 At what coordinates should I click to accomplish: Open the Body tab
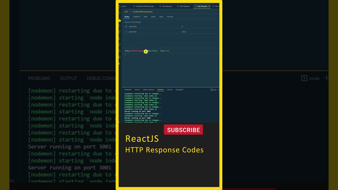[x=153, y=17]
